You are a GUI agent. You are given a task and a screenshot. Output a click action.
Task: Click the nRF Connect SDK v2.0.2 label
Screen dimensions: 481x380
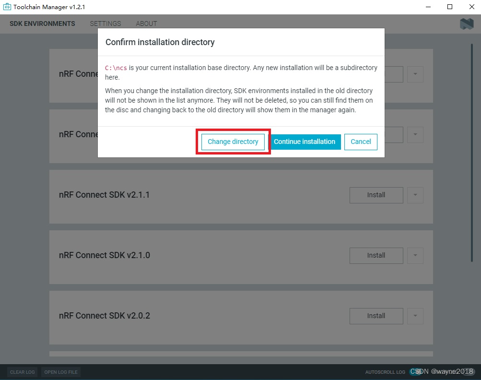pyautogui.click(x=104, y=316)
